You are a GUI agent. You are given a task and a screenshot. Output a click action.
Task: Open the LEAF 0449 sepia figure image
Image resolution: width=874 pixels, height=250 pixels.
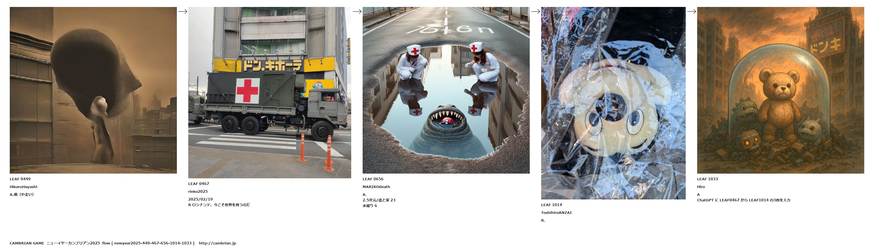93,90
